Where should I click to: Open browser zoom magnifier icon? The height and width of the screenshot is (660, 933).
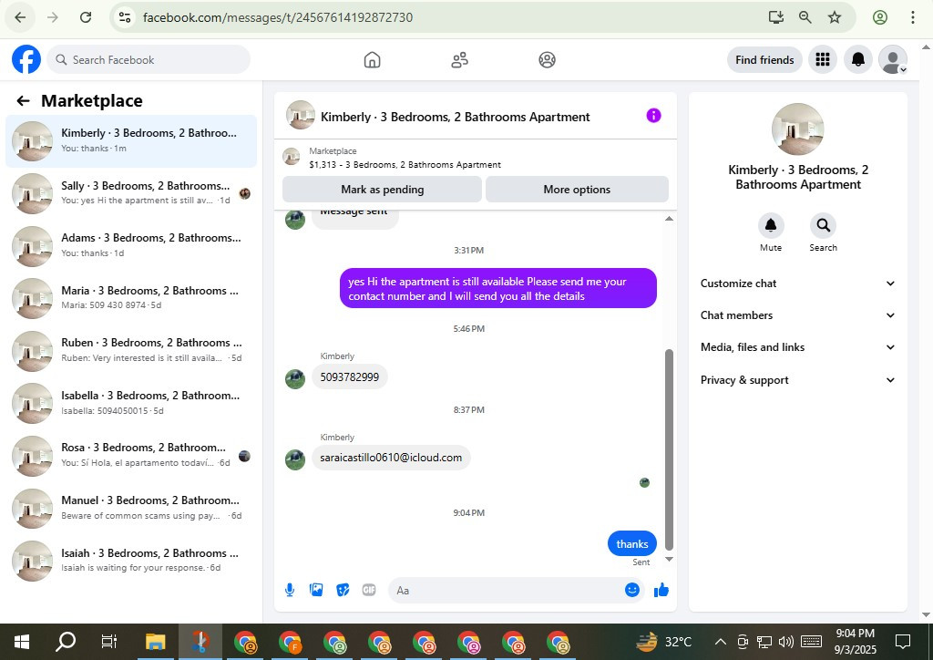pyautogui.click(x=805, y=17)
